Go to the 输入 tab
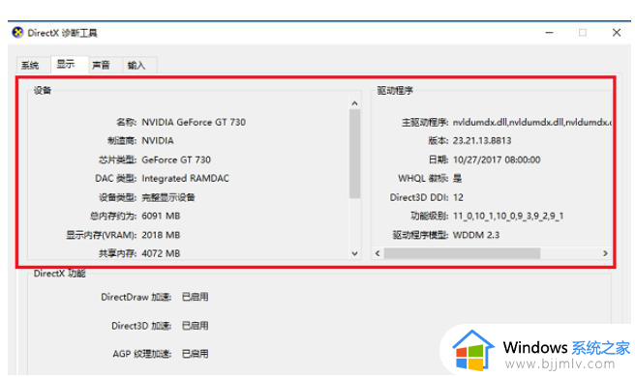 pos(136,65)
